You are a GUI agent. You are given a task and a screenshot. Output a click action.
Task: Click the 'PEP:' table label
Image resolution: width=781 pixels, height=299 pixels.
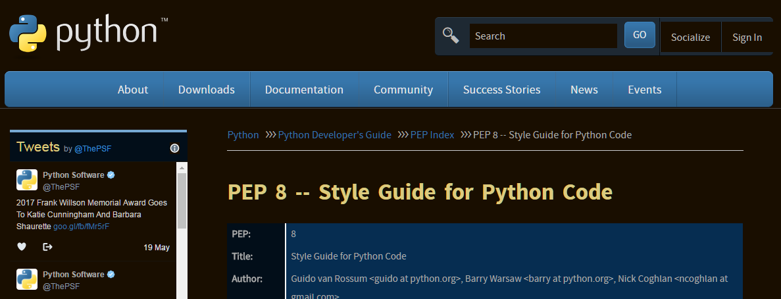(241, 234)
